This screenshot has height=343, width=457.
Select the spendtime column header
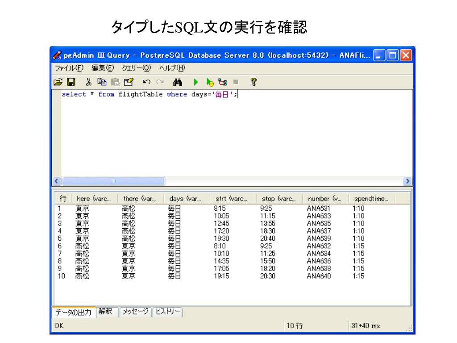click(372, 199)
